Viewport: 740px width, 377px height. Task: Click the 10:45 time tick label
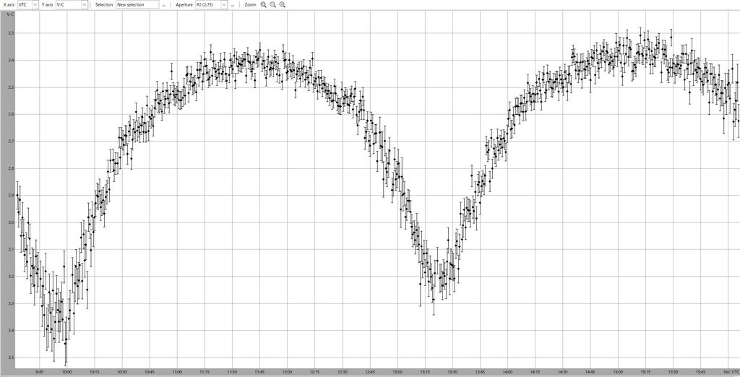(150, 372)
